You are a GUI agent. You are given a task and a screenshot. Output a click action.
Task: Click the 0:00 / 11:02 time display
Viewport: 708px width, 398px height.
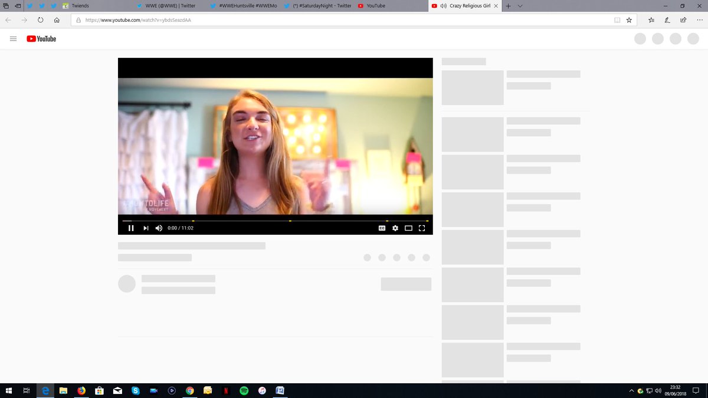(181, 228)
